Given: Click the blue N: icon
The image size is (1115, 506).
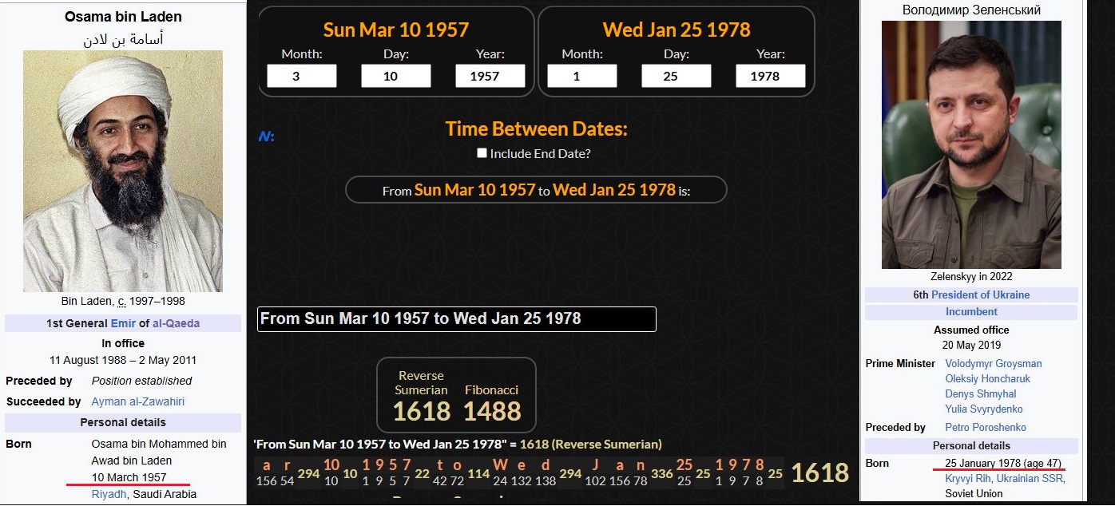Looking at the screenshot, I should [266, 136].
